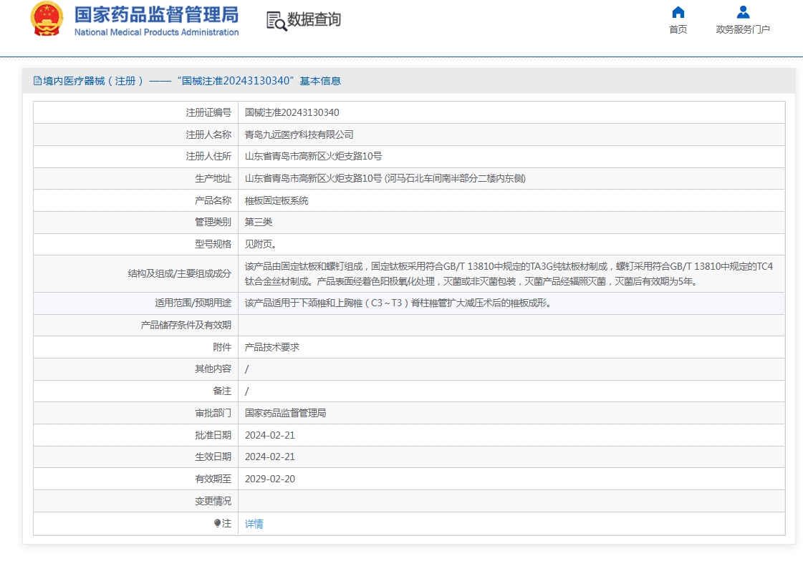Click the 其他内容 field label
Screen dimensions: 803x561
(213, 369)
